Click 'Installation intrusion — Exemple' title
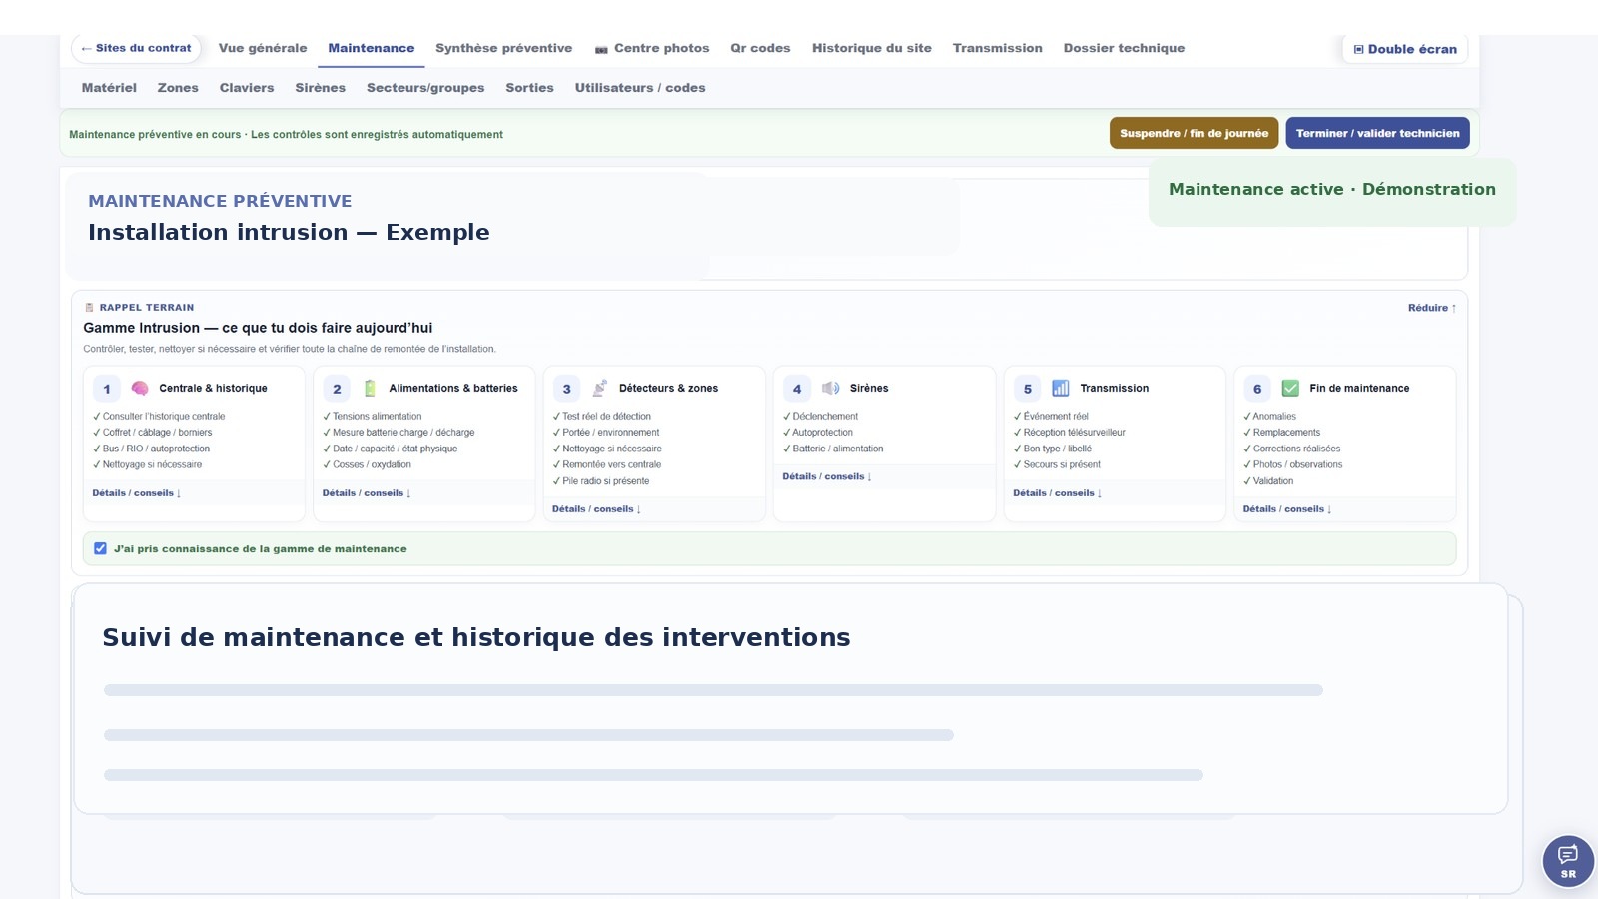The width and height of the screenshot is (1598, 899). pos(289,232)
